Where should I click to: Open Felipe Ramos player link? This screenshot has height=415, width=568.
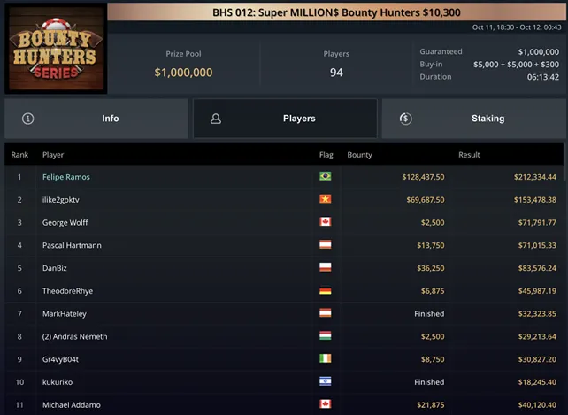66,177
